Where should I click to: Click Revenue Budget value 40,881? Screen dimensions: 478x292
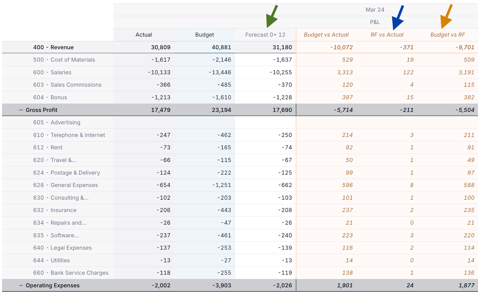[221, 47]
